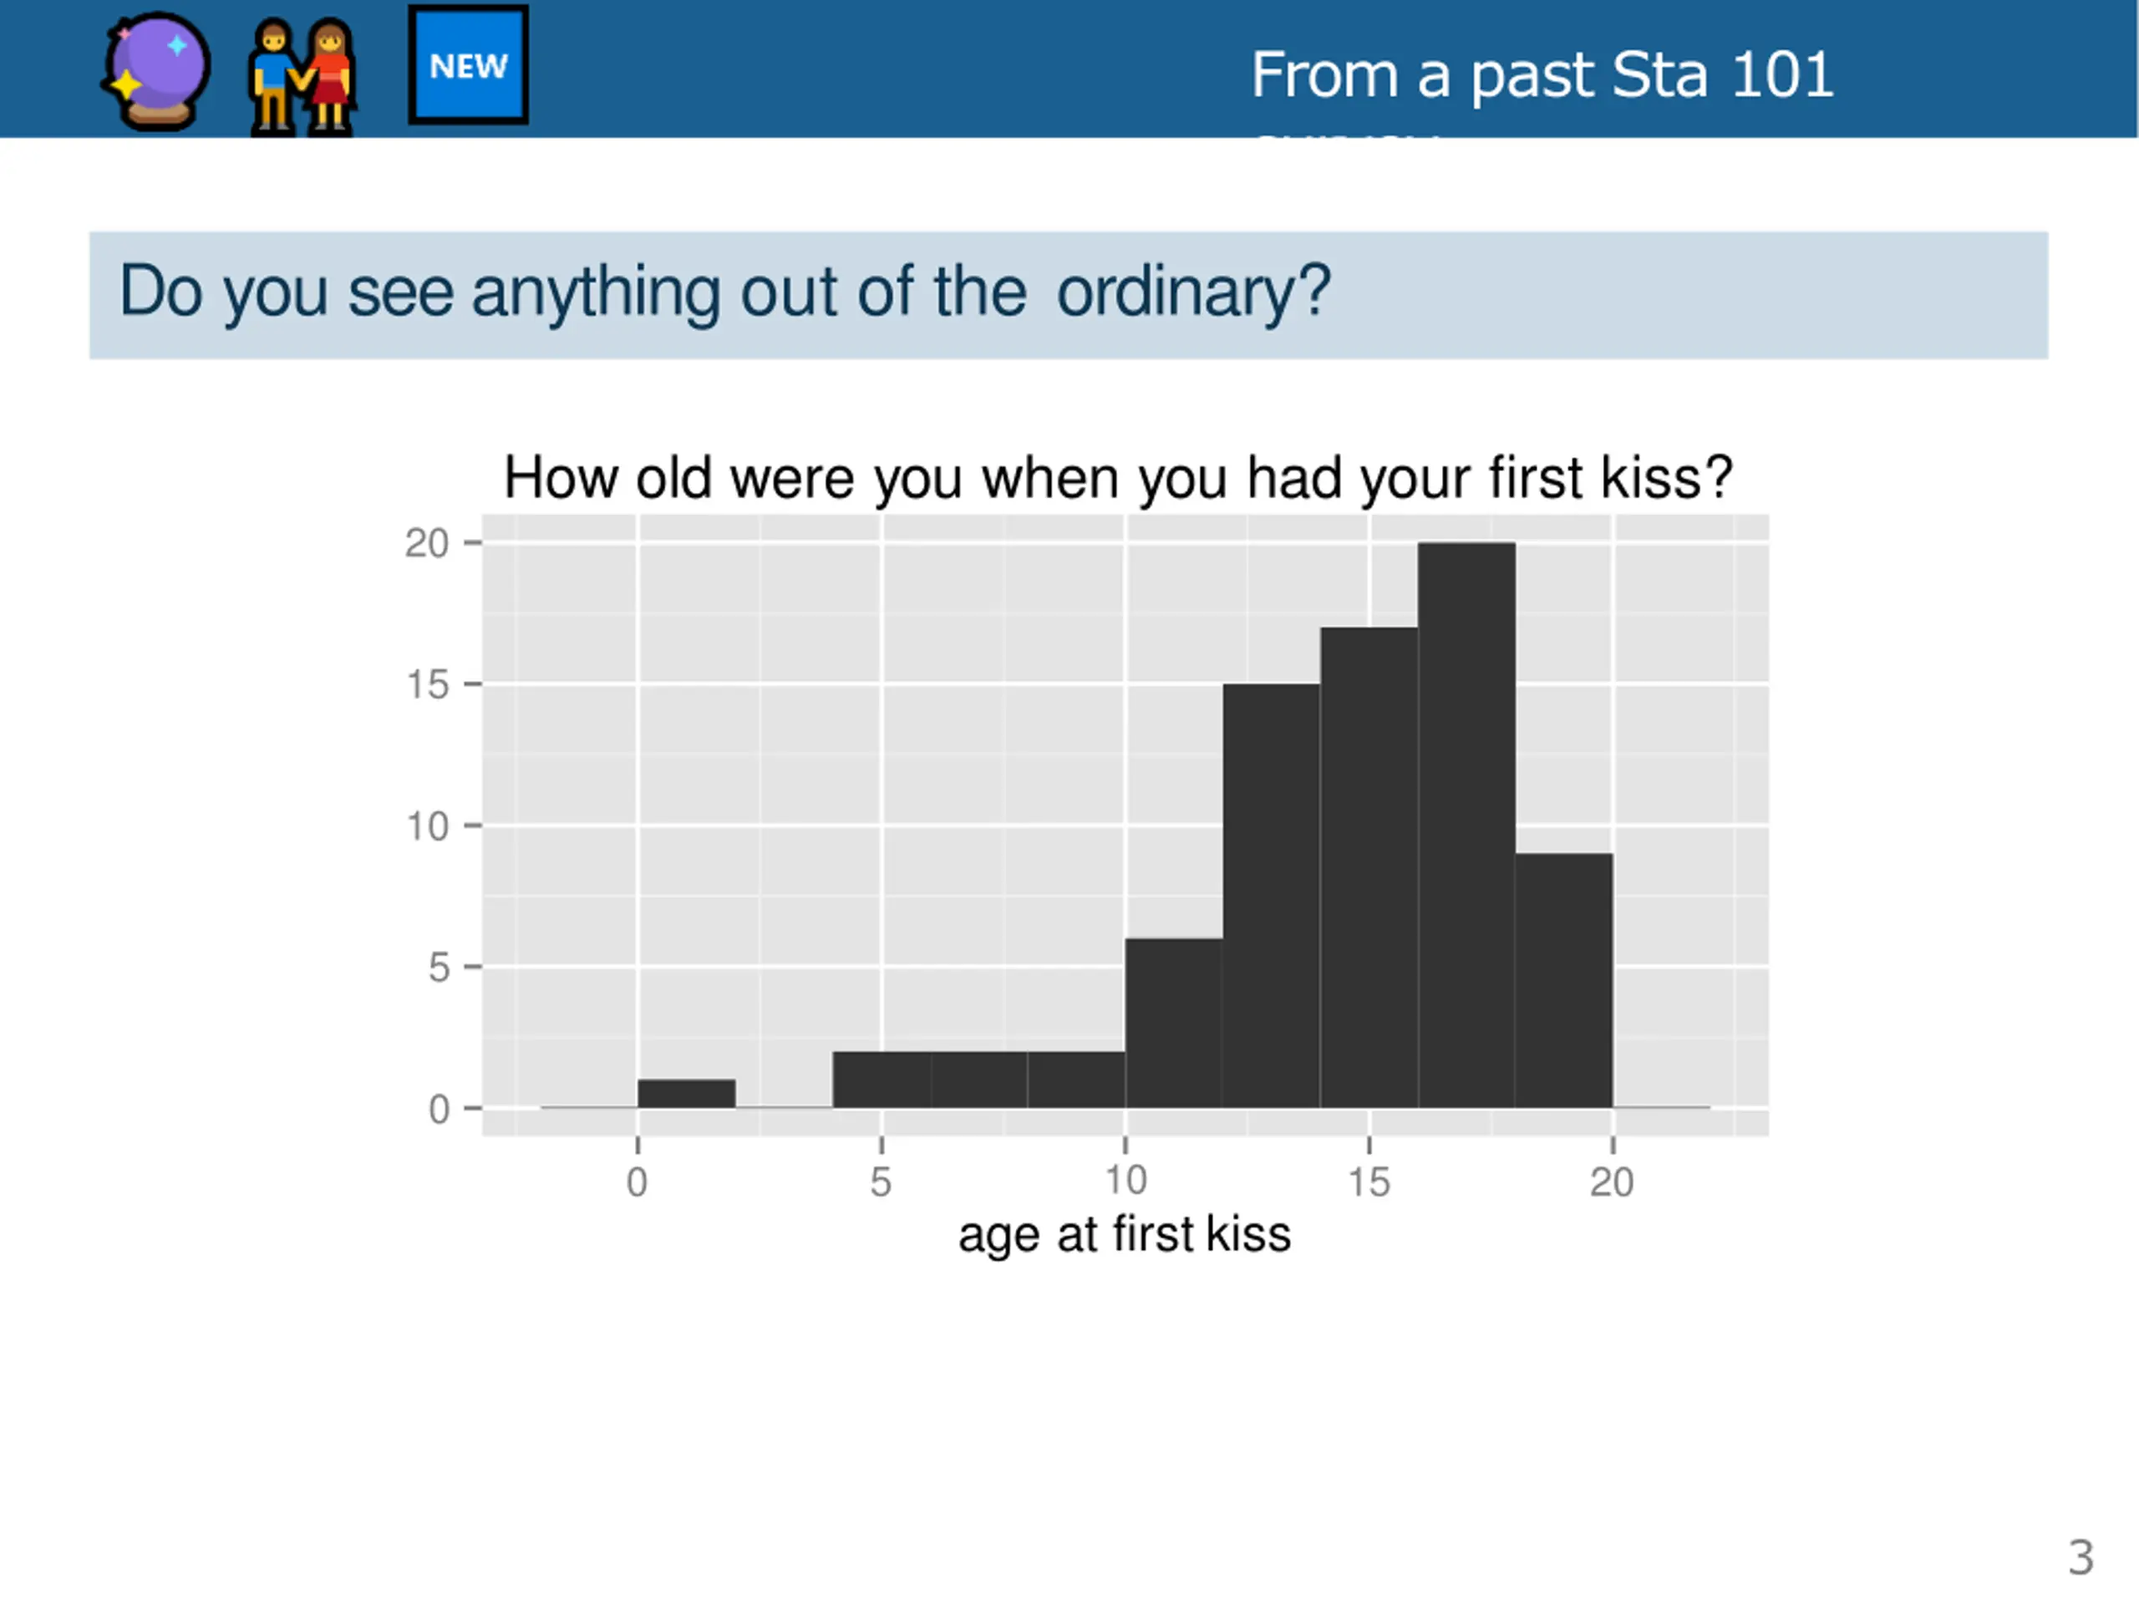The image size is (2139, 1606).
Task: Click the y-axis tick label 5
Action: click(x=439, y=967)
